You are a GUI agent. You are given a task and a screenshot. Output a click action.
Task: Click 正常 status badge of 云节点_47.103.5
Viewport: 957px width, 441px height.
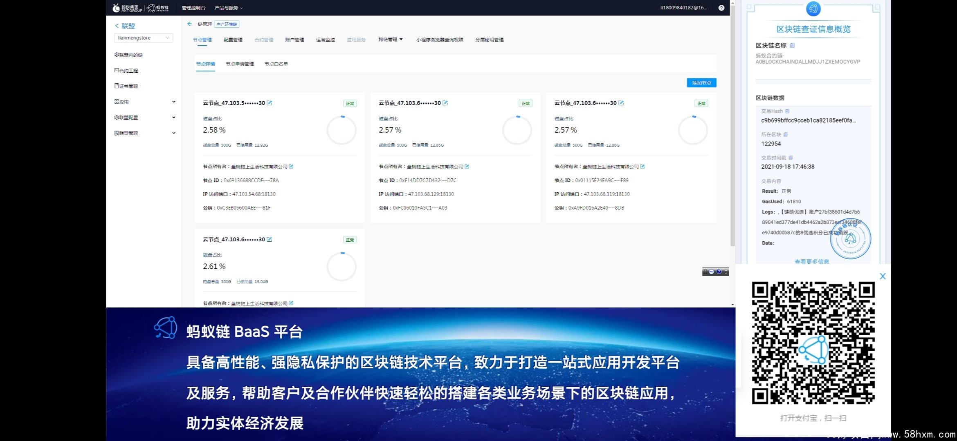click(x=350, y=103)
